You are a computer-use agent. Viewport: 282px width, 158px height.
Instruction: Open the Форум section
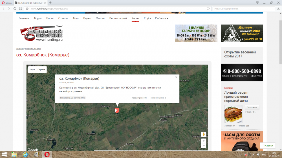click(x=38, y=18)
